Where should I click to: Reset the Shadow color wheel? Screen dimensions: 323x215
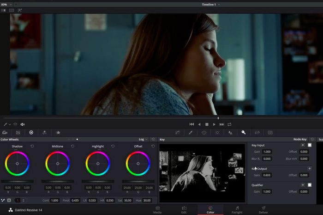32,147
